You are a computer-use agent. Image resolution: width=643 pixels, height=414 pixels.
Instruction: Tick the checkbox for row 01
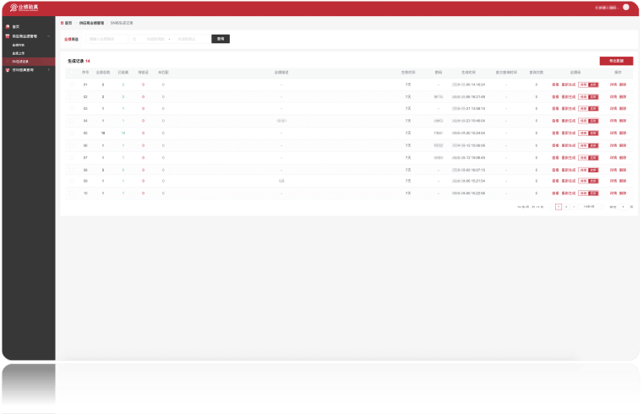[72, 84]
